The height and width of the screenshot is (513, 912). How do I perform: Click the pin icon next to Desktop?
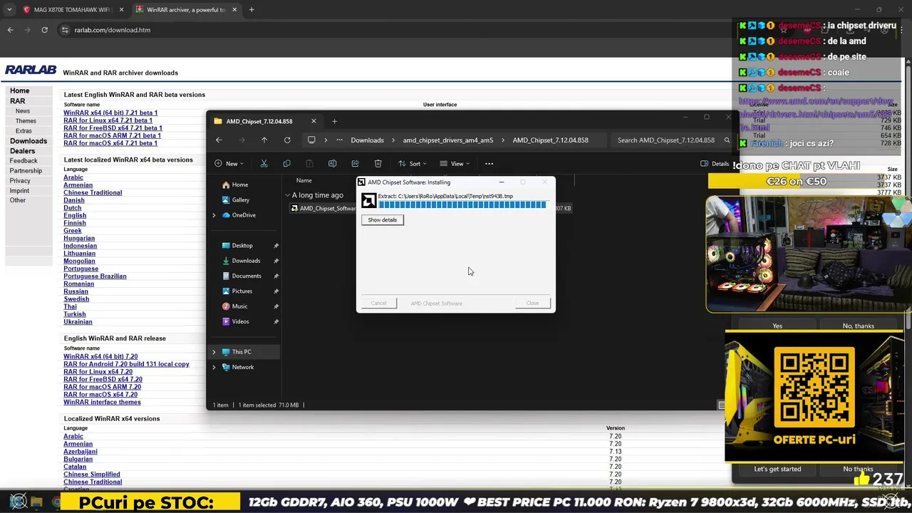tap(276, 245)
